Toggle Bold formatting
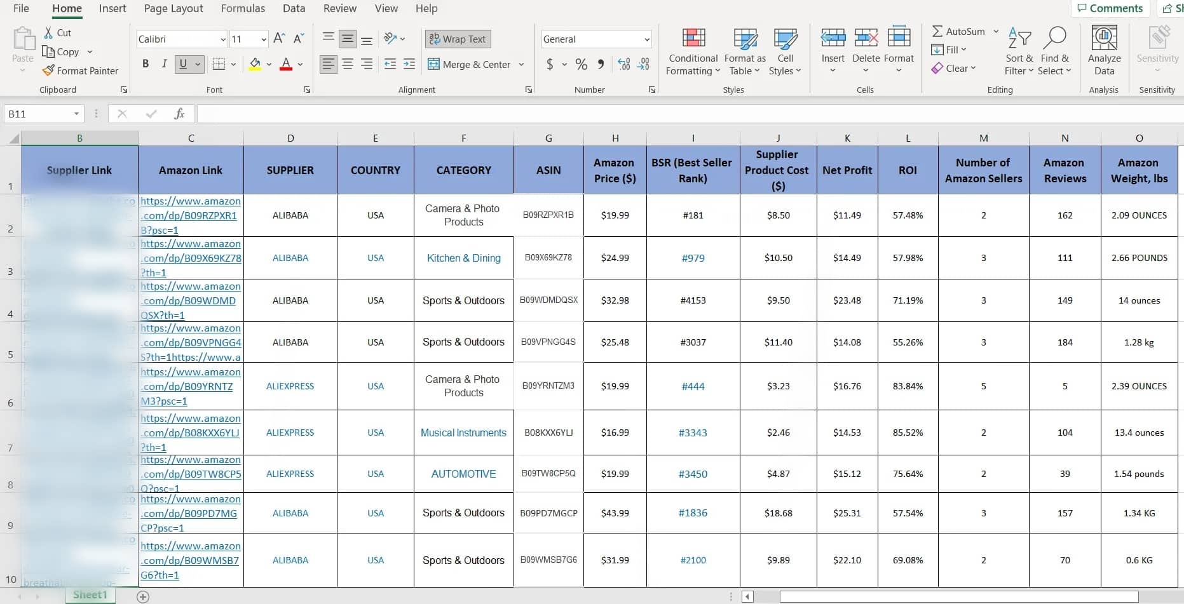This screenshot has width=1184, height=604. click(146, 64)
